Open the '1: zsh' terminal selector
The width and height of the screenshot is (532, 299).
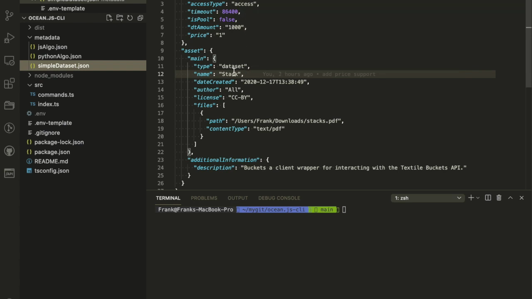[x=428, y=198]
